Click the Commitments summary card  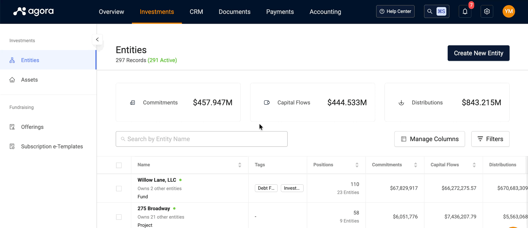click(178, 102)
